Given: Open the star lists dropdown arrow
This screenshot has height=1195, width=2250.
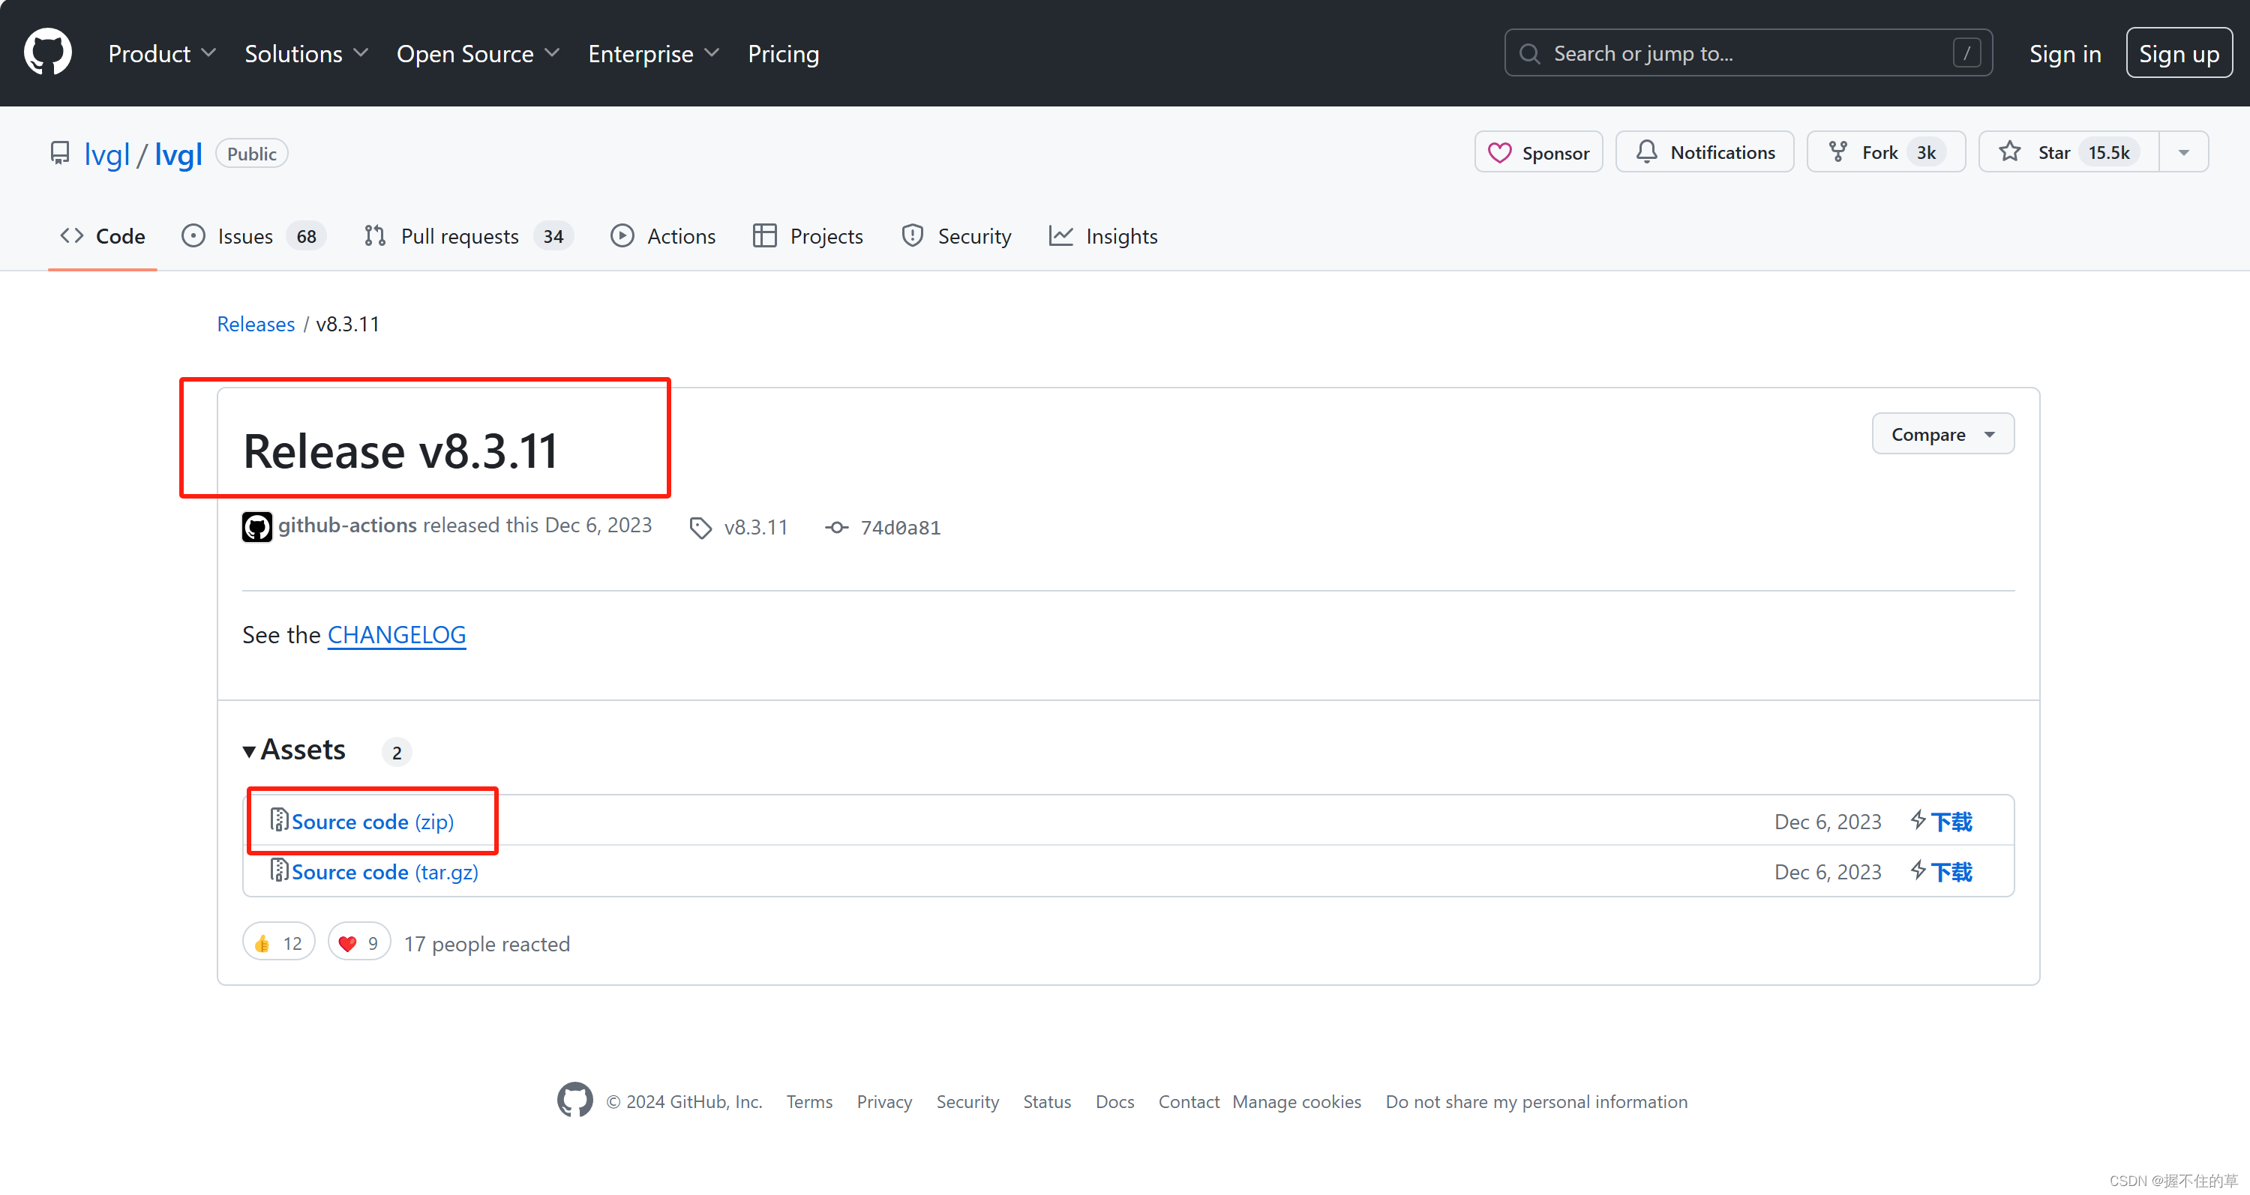Looking at the screenshot, I should (x=2182, y=153).
